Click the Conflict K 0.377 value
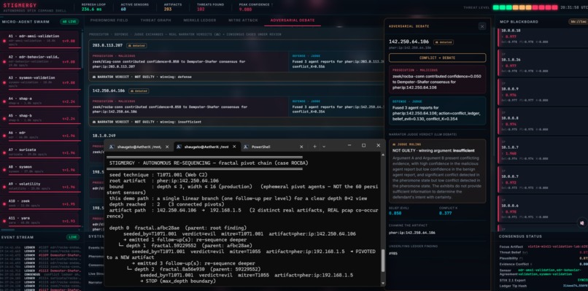Viewport: 588px width, 291px height. coord(445,214)
